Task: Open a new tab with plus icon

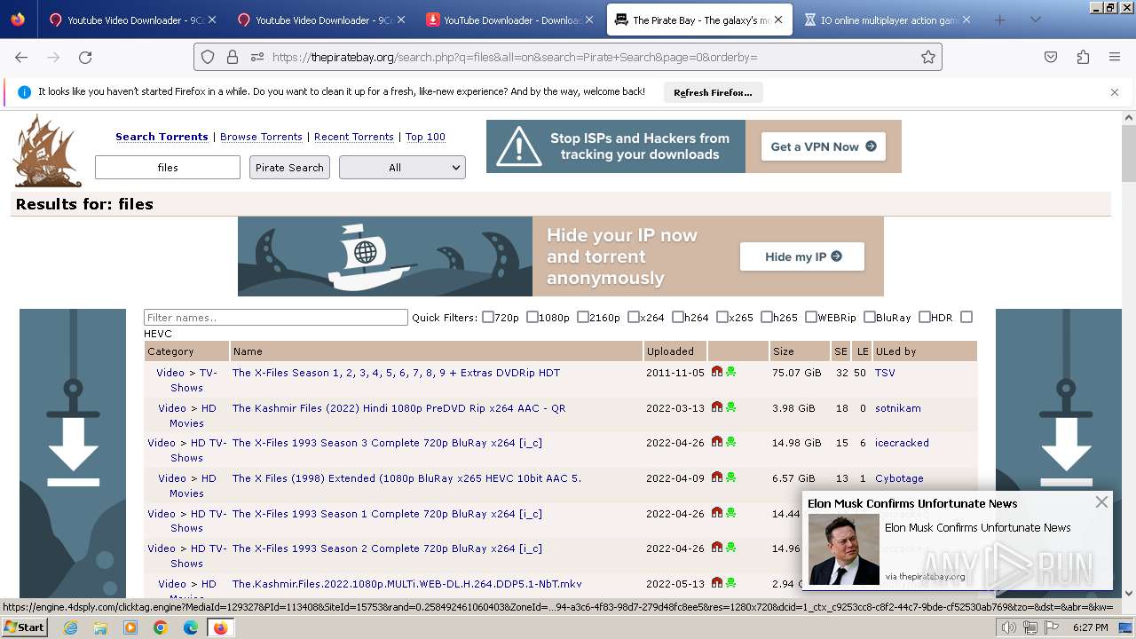Action: pyautogui.click(x=1000, y=20)
